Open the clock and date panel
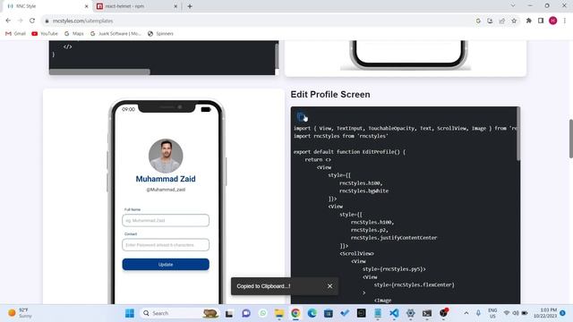Screen dimensions: 573x322 click(545, 313)
